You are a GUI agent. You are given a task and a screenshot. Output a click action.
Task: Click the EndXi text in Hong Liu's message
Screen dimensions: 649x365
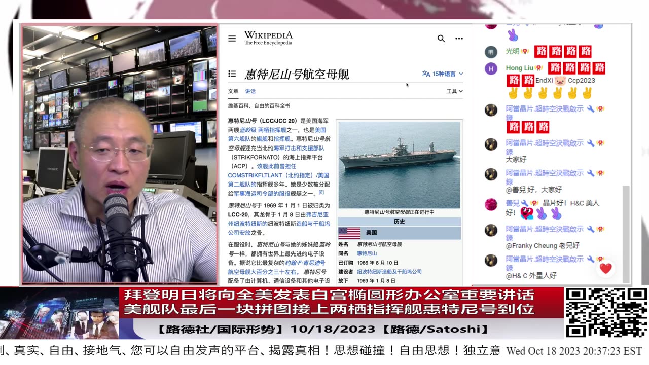tap(544, 80)
